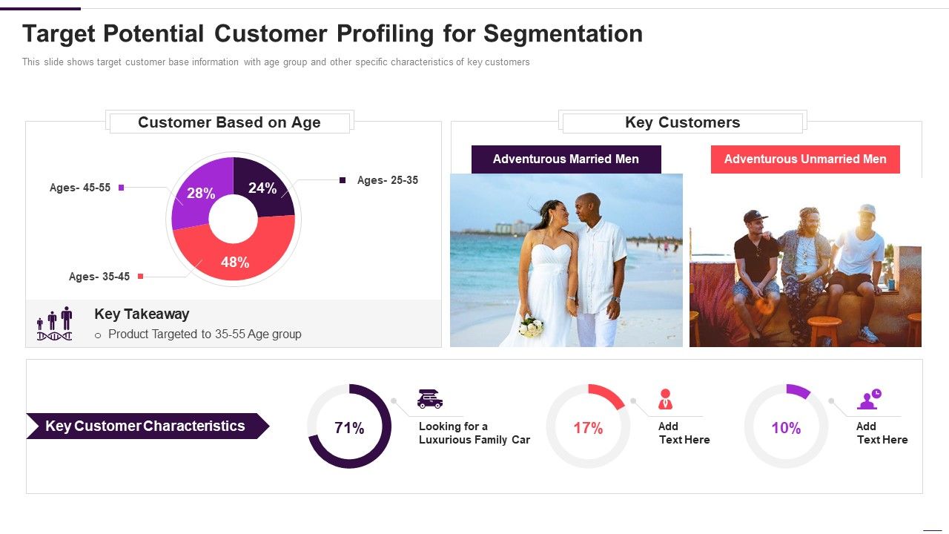Click the family DNA icon beside Key Takeaway
The width and height of the screenshot is (949, 534).
click(55, 323)
